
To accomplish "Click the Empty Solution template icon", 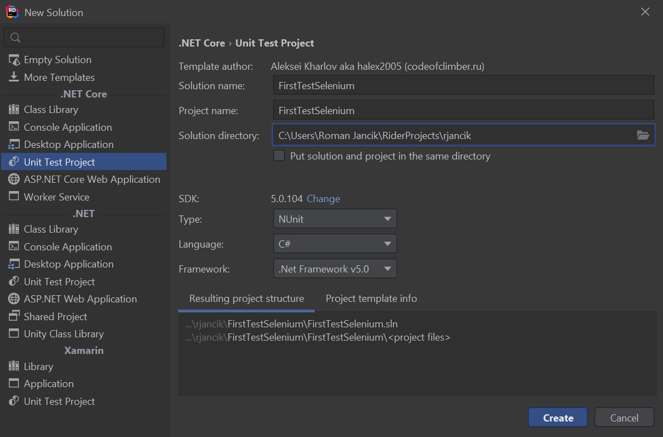I will 14,60.
